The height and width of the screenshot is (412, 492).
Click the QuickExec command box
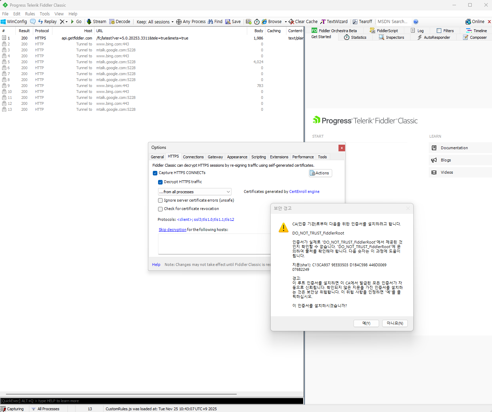click(152, 401)
